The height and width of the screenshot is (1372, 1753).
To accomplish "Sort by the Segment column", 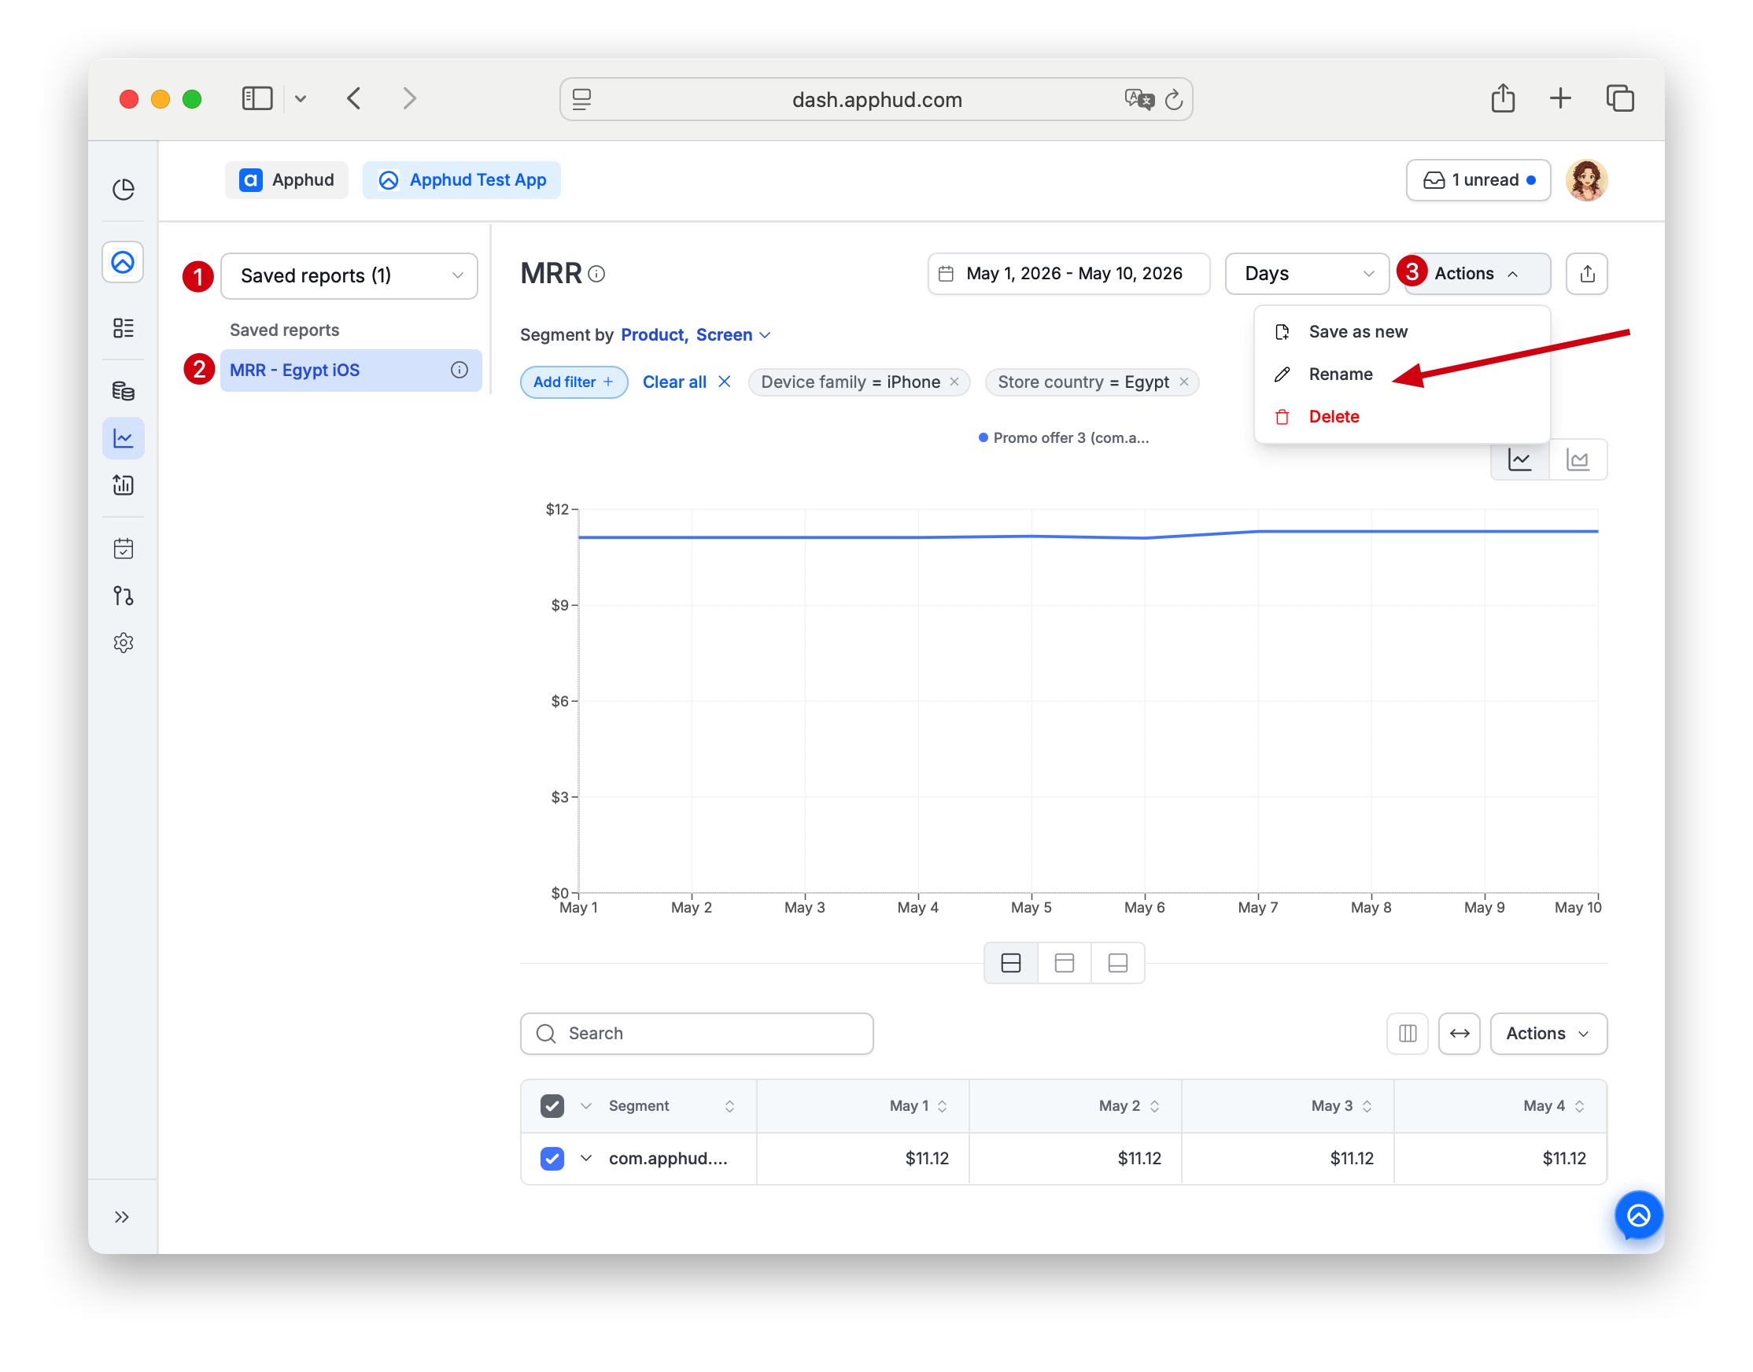I will (x=729, y=1106).
